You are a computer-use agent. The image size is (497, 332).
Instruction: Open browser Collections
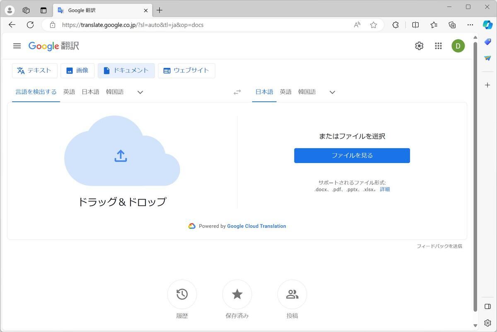point(452,25)
